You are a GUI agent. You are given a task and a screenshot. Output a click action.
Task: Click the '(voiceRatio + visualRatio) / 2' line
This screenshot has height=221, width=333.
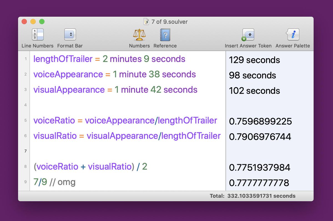[x=90, y=167]
